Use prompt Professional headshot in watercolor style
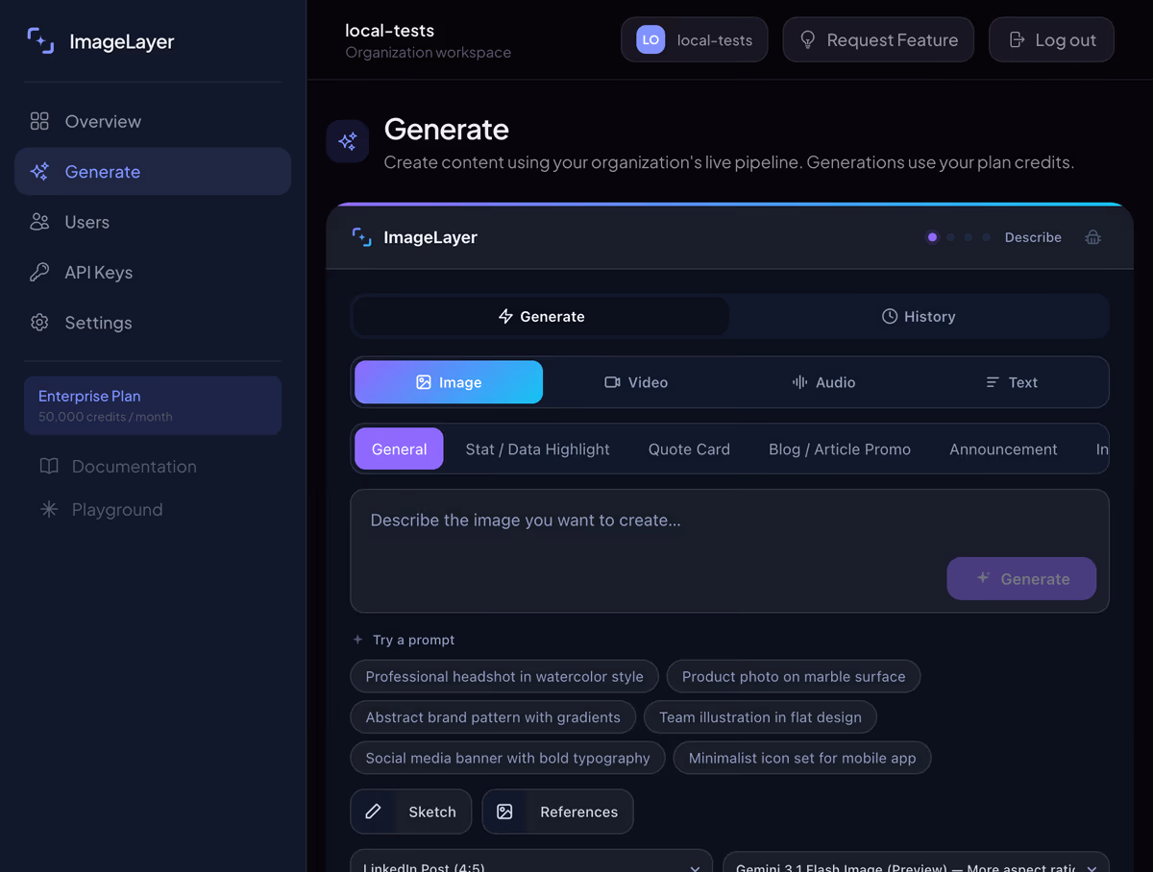 point(504,676)
